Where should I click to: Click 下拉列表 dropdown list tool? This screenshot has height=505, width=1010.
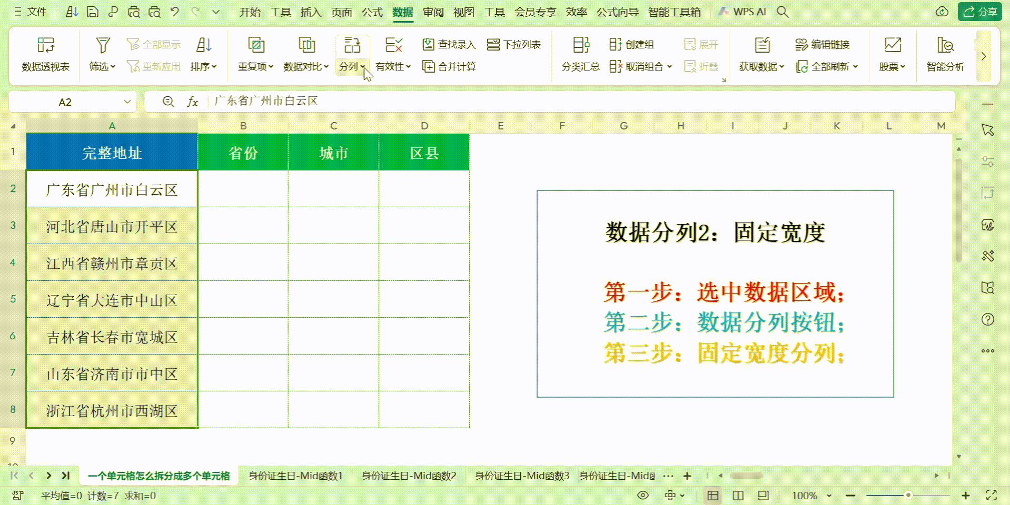[514, 45]
